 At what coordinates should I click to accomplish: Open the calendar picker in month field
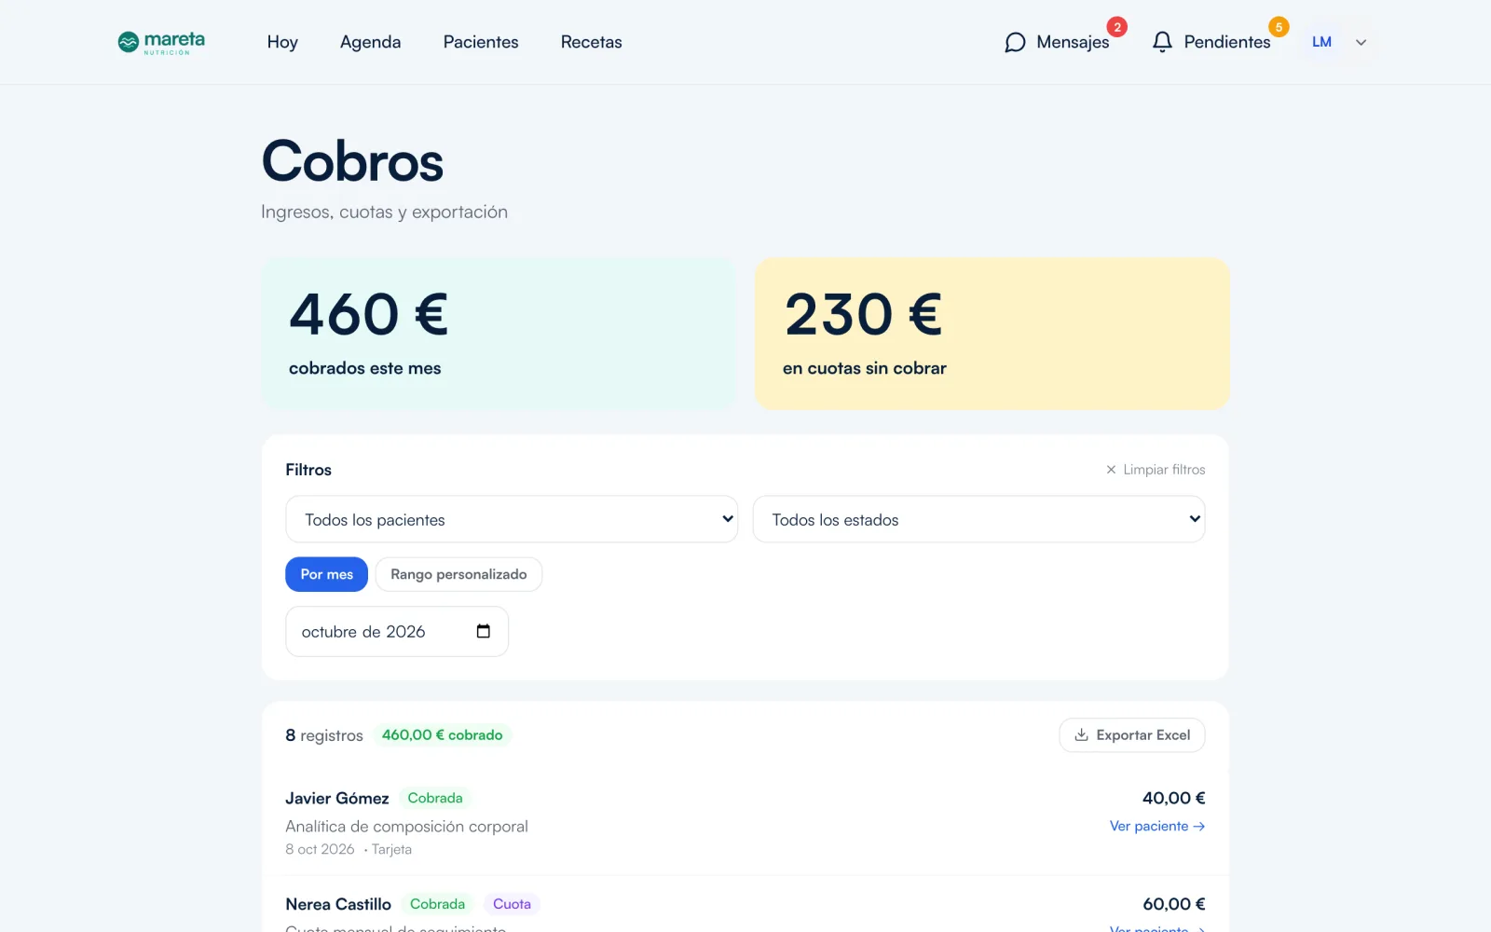[483, 632]
